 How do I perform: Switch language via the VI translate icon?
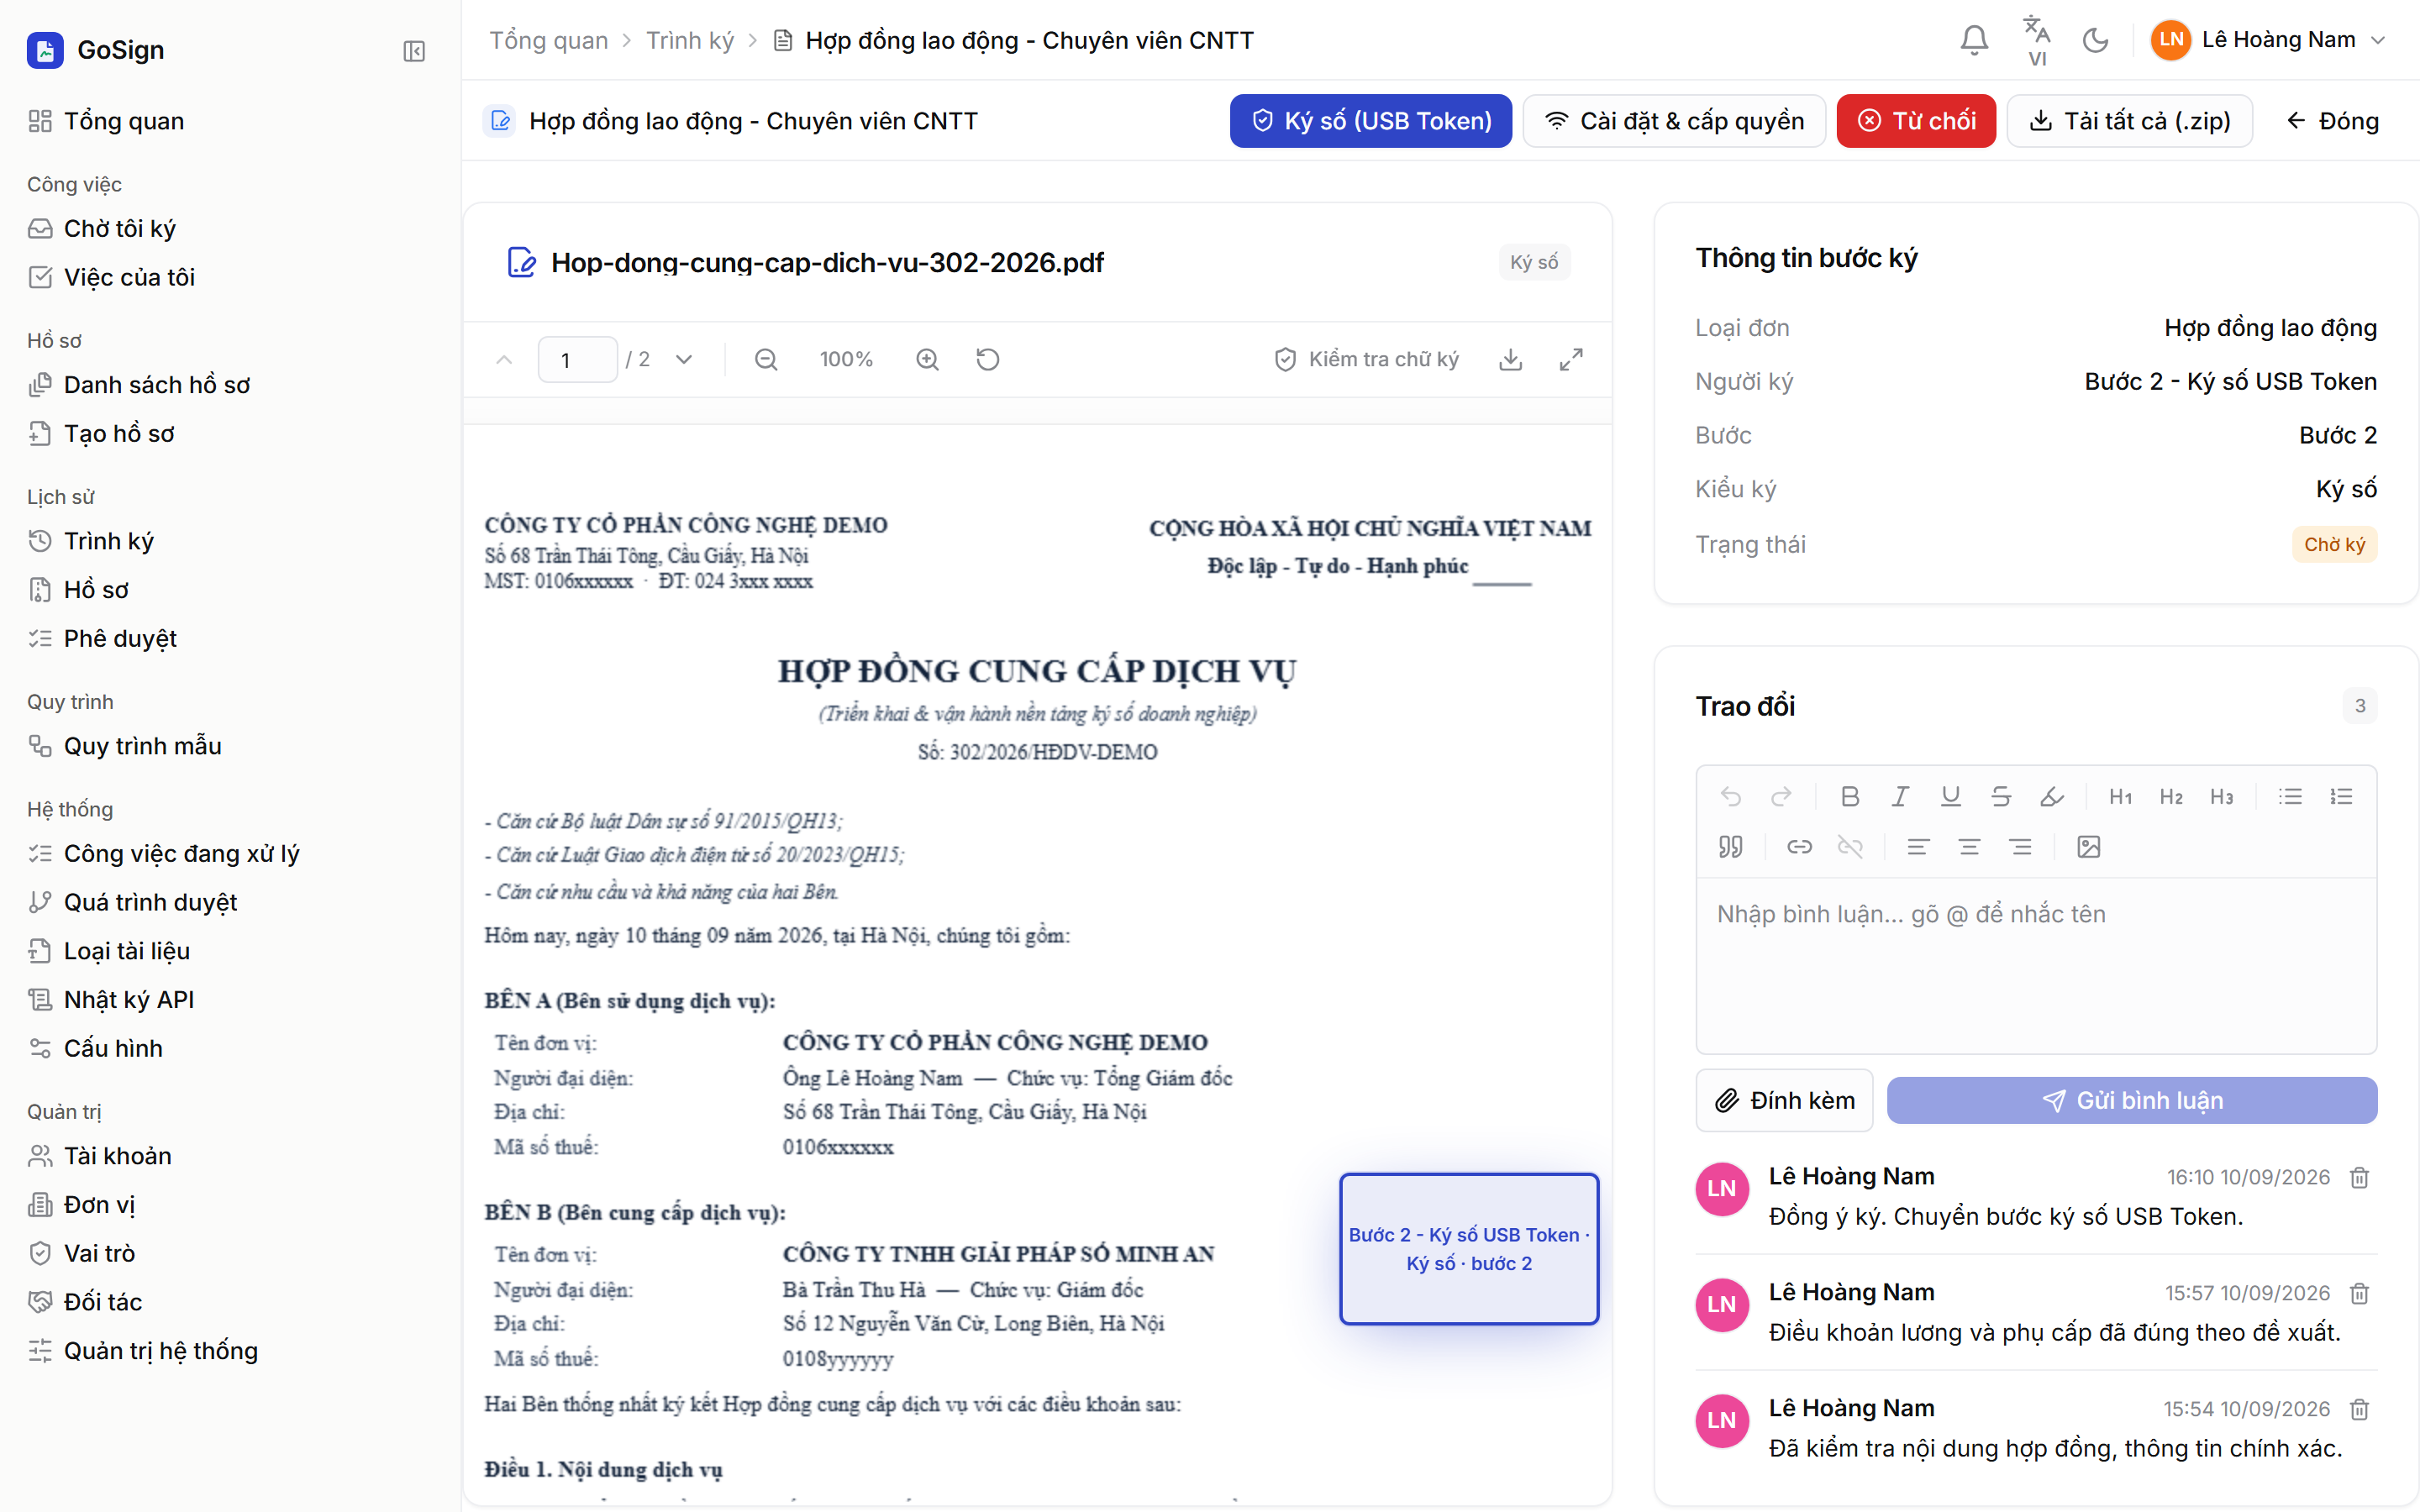tap(2036, 40)
